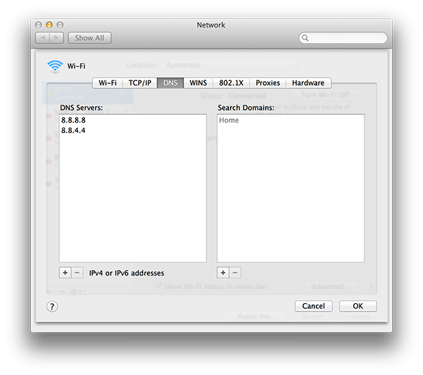Click Show All in the toolbar
423x375 pixels.
click(90, 38)
